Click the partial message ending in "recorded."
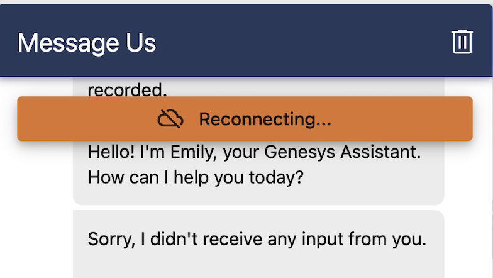 [127, 90]
